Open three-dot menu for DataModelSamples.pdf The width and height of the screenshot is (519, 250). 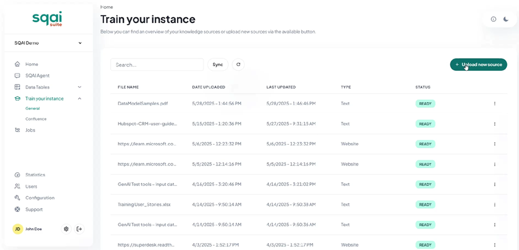(x=494, y=103)
